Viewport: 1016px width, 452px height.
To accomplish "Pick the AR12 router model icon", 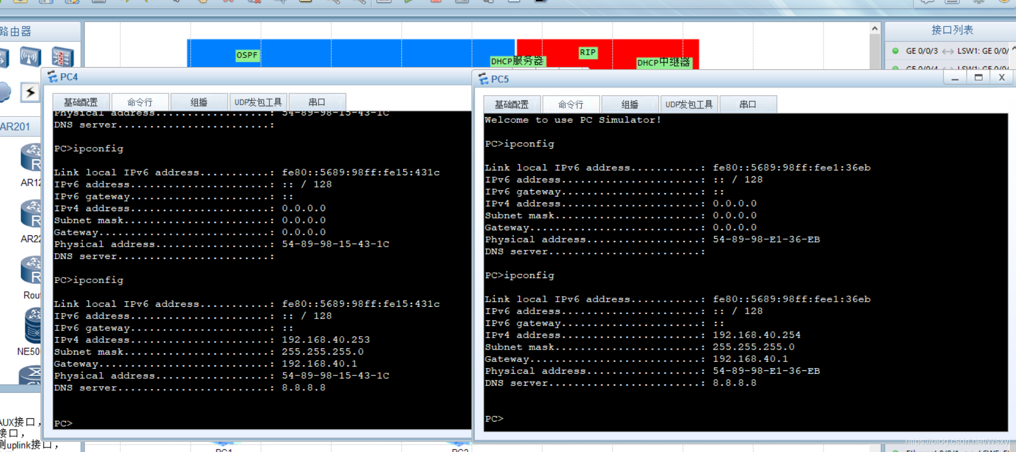I will tap(32, 158).
